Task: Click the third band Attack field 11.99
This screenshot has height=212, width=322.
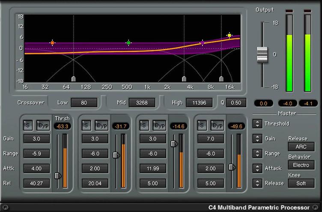Action: point(153,168)
